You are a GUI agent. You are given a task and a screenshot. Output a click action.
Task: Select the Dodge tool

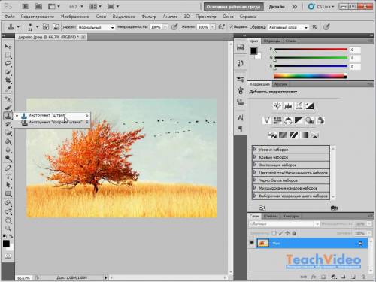pos(8,158)
